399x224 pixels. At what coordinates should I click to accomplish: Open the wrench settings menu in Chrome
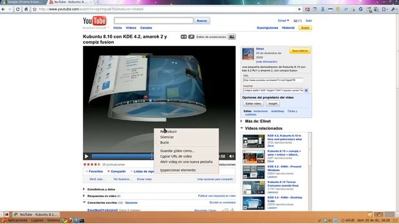point(393,9)
